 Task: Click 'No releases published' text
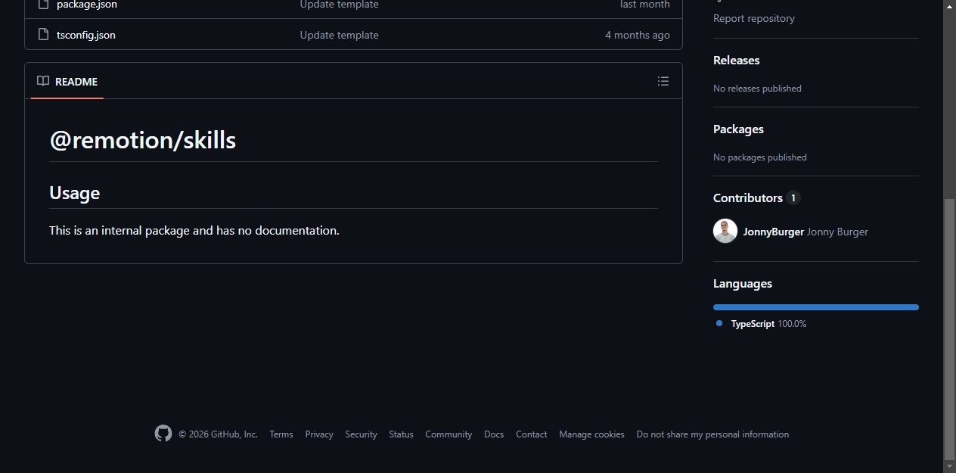click(757, 89)
